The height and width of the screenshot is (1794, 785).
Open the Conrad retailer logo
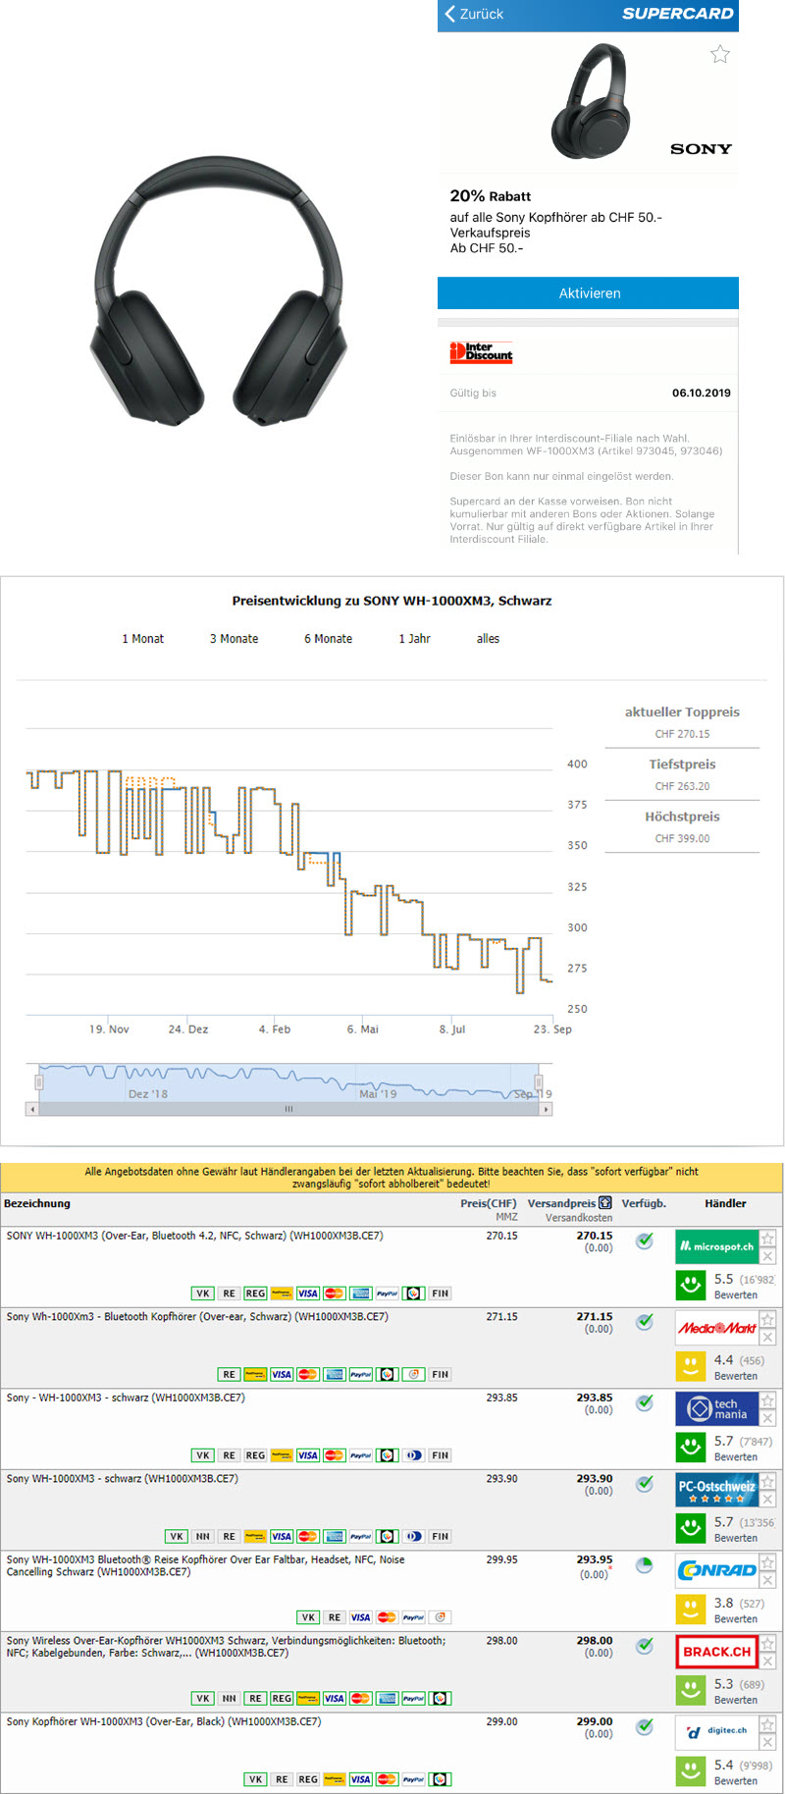click(716, 1570)
